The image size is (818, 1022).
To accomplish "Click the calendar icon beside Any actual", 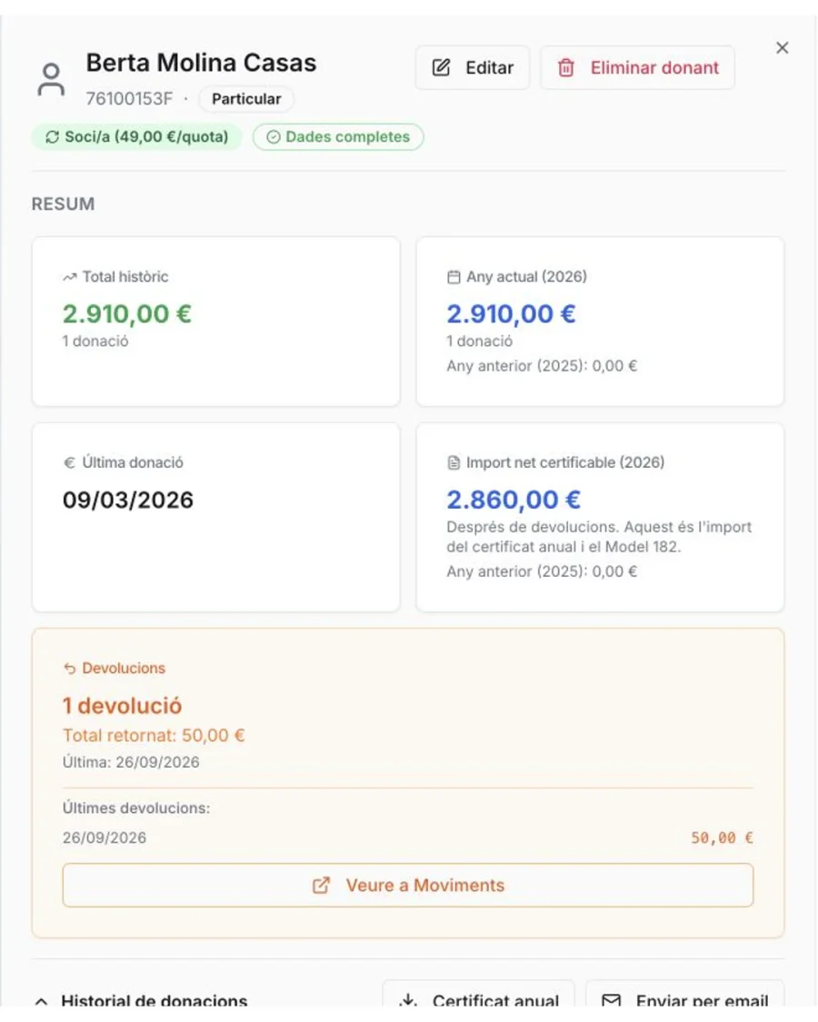I will point(454,277).
